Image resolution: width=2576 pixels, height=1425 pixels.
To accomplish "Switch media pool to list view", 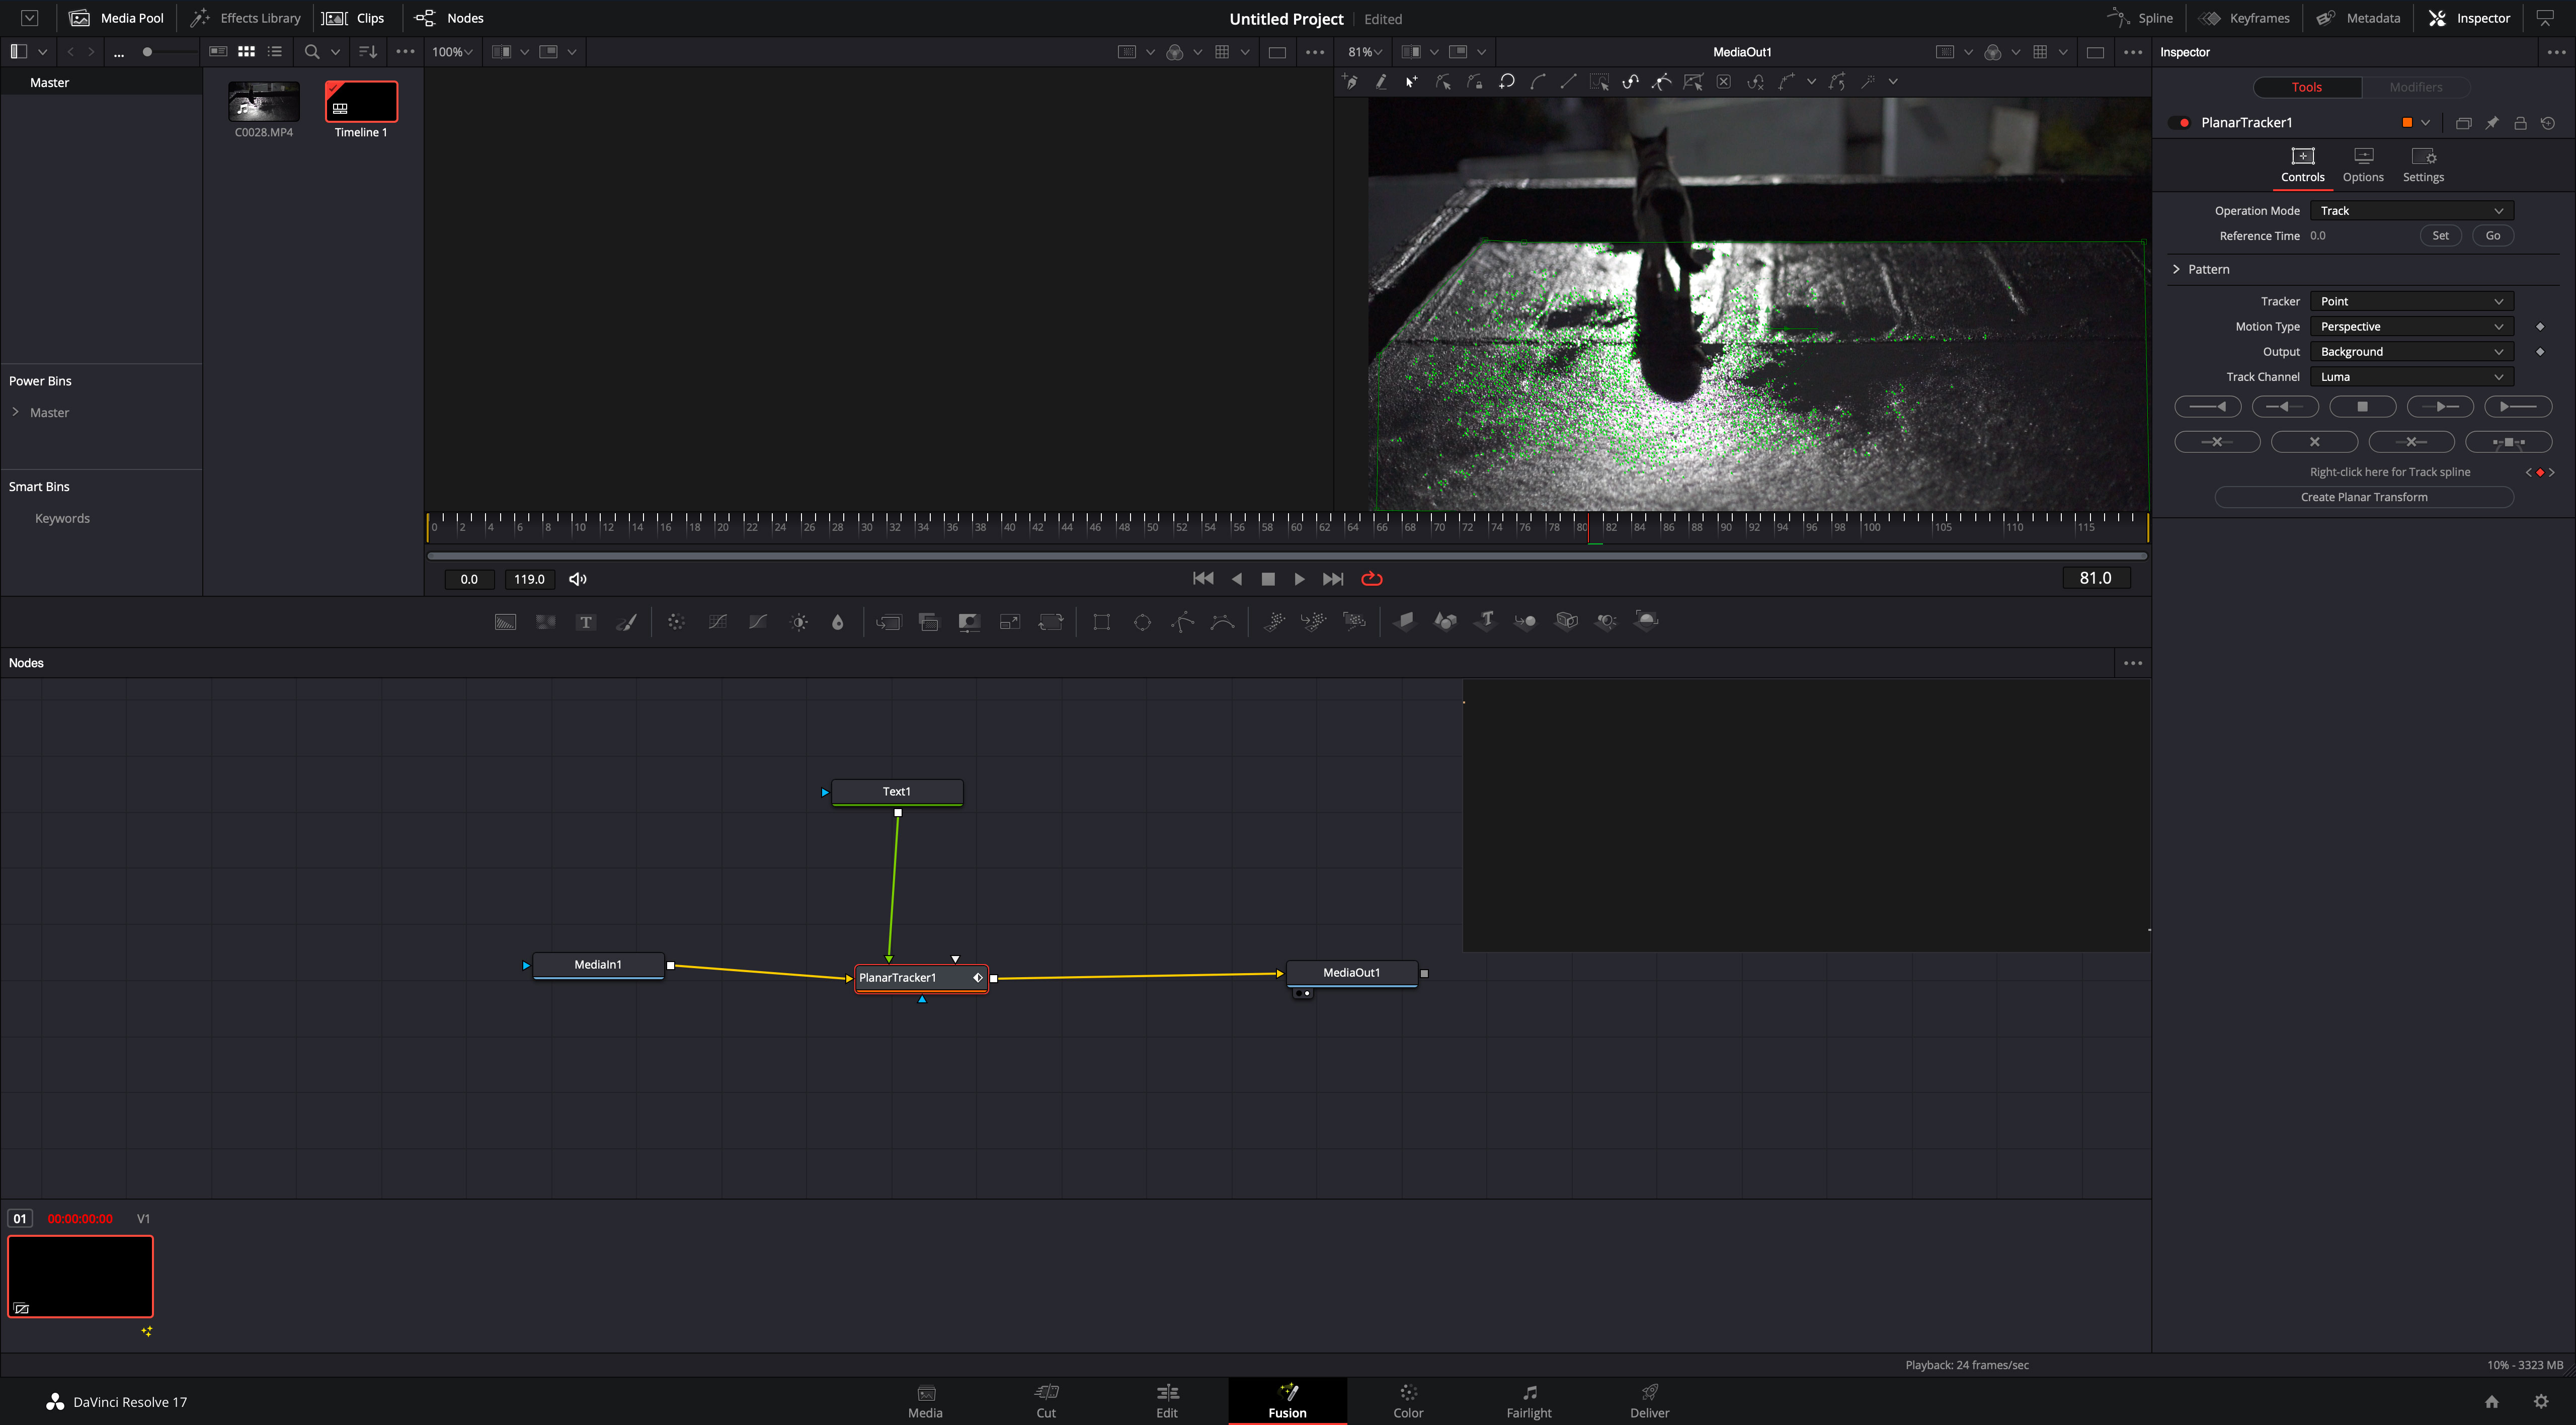I will point(275,52).
